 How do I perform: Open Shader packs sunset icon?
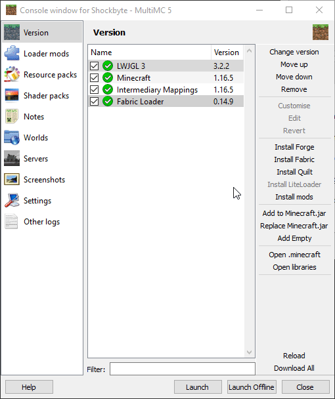(x=12, y=95)
